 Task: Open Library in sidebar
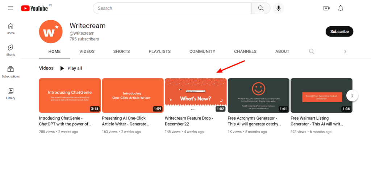point(11,93)
